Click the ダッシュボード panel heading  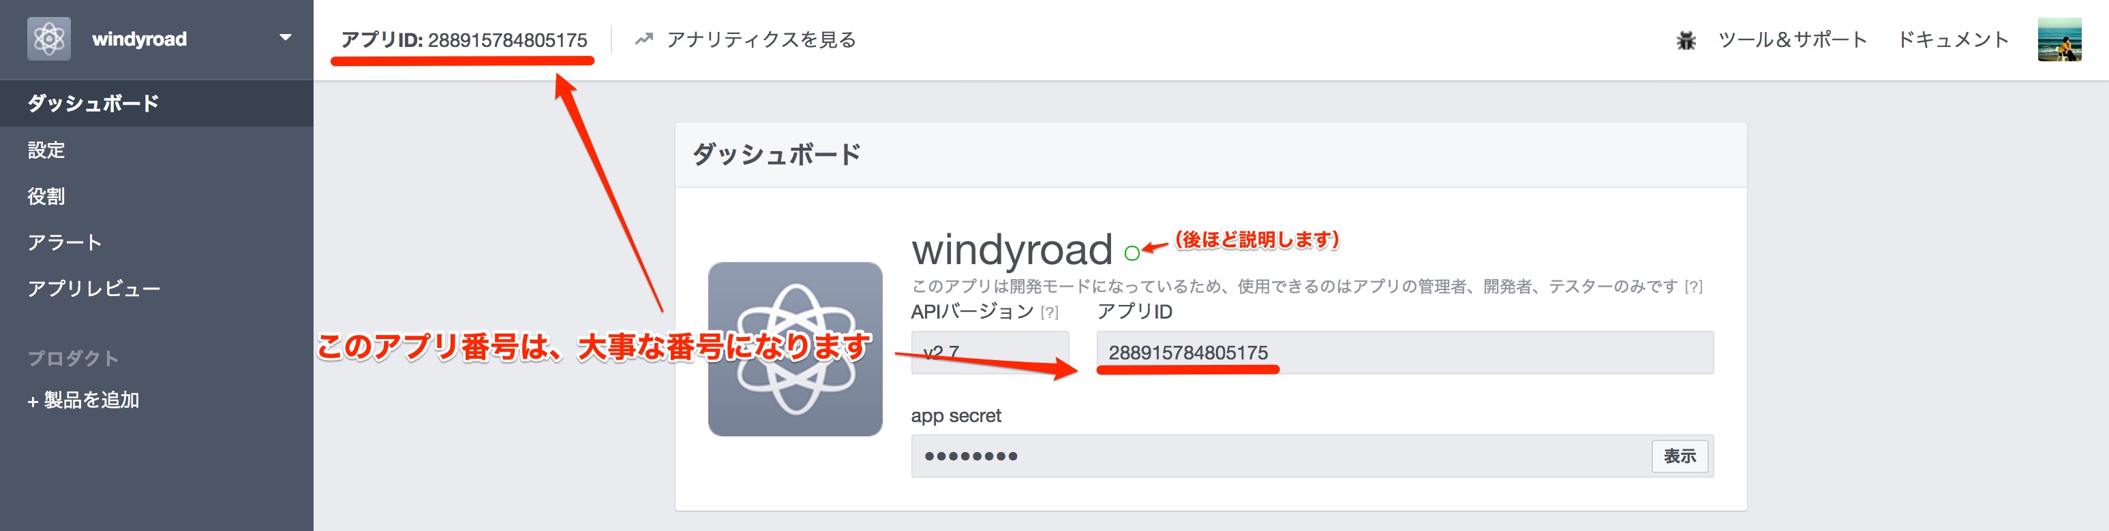776,154
